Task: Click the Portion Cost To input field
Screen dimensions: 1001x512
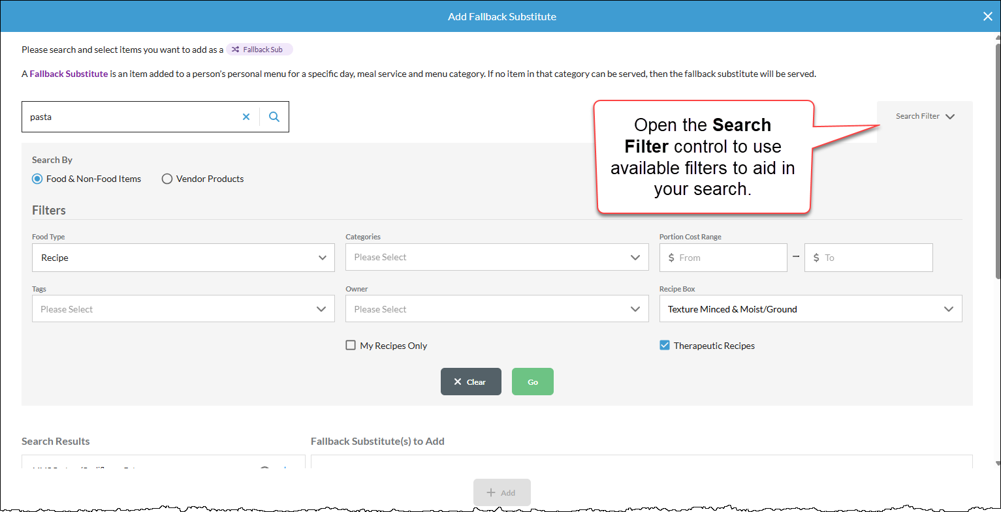Action: click(x=868, y=258)
